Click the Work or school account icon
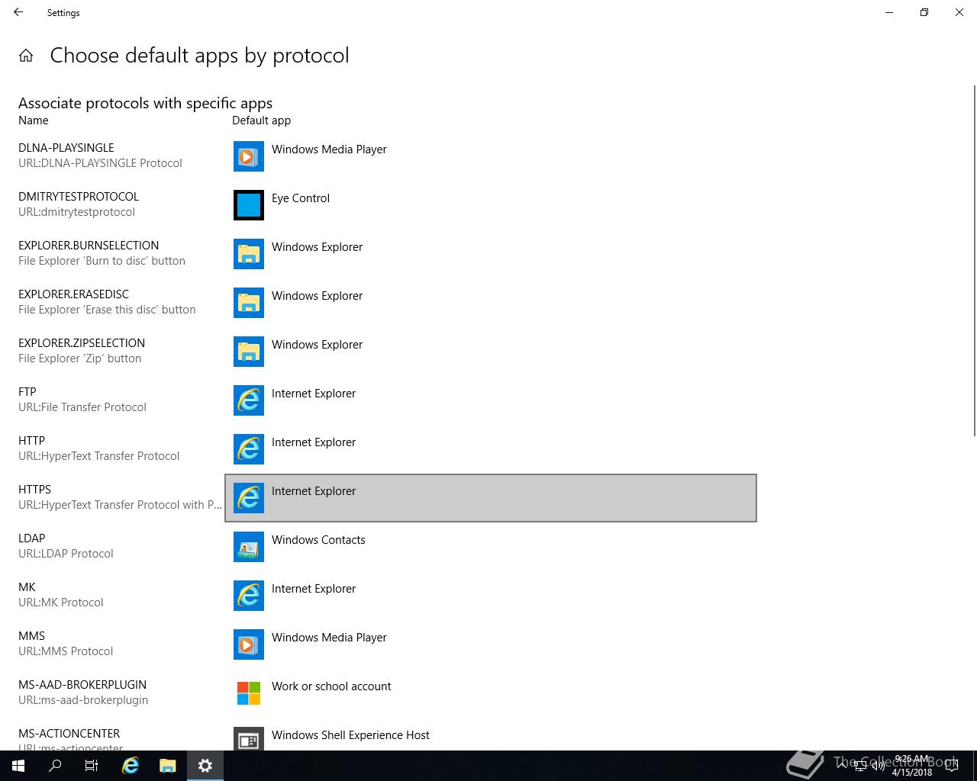The height and width of the screenshot is (781, 977). point(249,693)
